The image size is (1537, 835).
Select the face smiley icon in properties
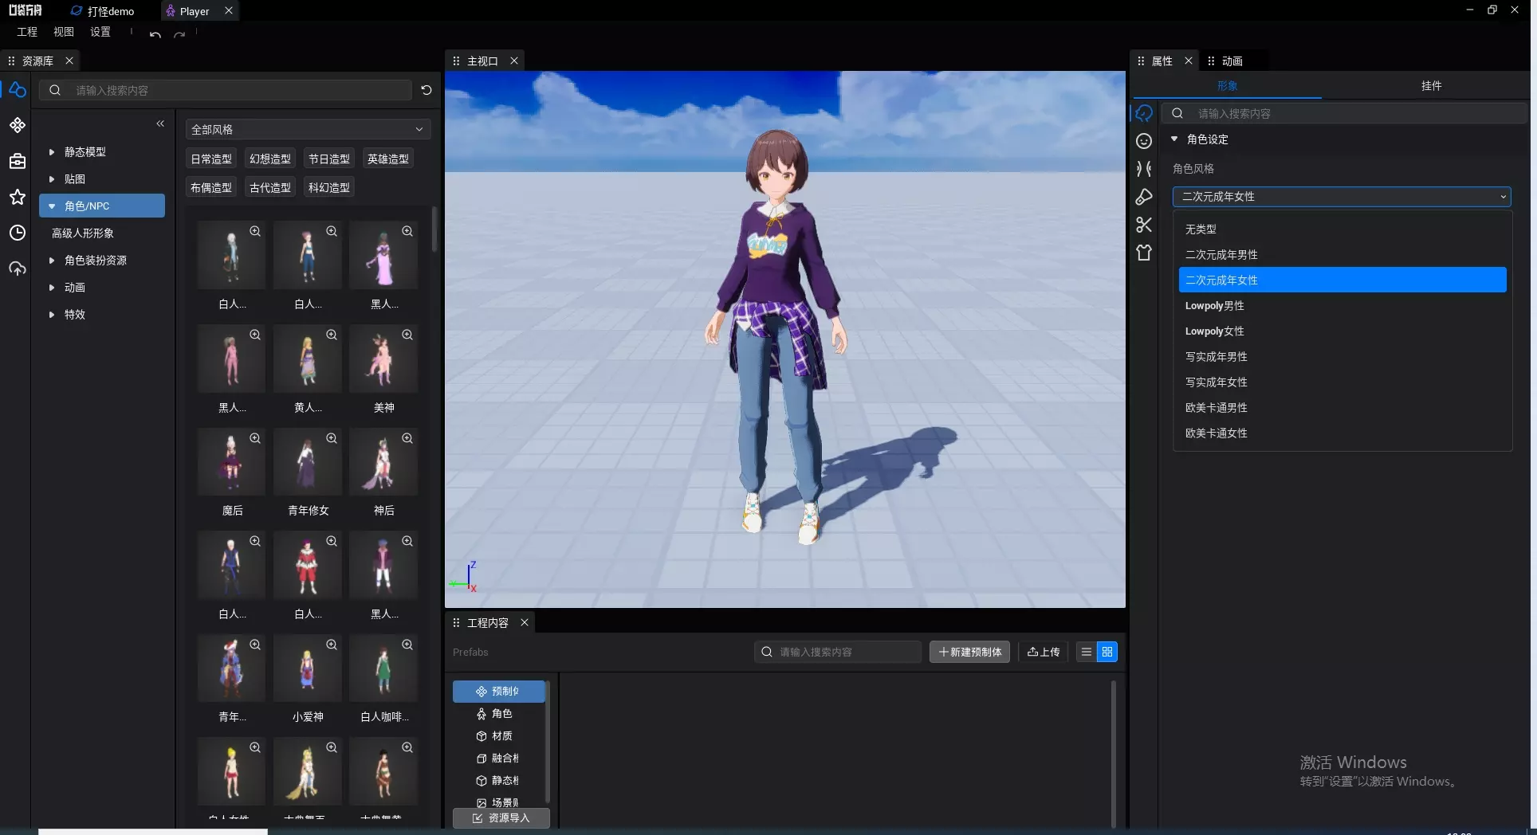click(1144, 141)
